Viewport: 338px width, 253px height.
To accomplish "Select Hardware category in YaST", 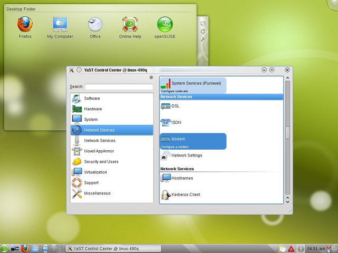I will click(112, 109).
